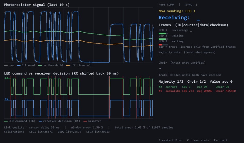Click the 'LED1 lit=26871' calibration value
The image size is (244, 143).
pos(41,132)
